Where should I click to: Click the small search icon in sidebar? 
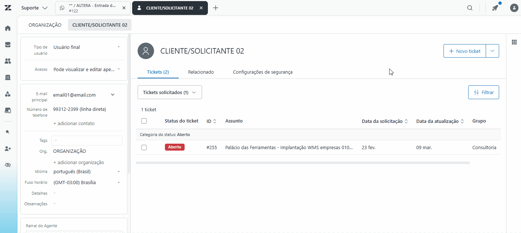[8, 132]
